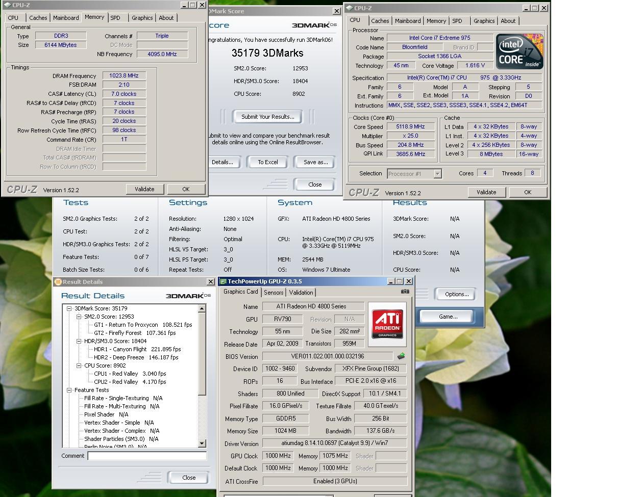Click OK in CPU-Z Processor window
The image size is (643, 497).
click(x=528, y=192)
